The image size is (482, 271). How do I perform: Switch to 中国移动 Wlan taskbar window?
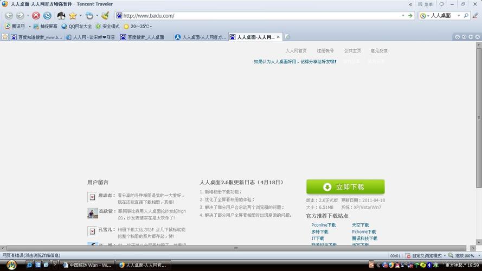[87, 265]
